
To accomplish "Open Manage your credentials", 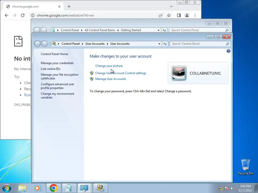I will click(x=57, y=63).
